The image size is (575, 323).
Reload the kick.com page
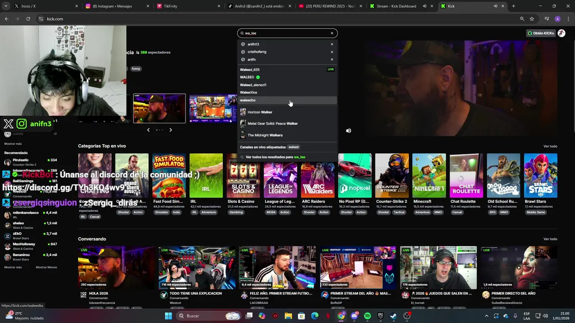pos(28,19)
